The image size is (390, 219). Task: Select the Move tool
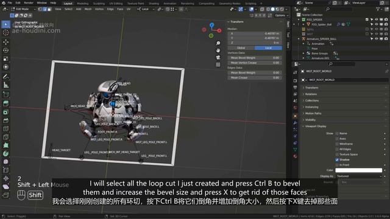(x=5, y=42)
